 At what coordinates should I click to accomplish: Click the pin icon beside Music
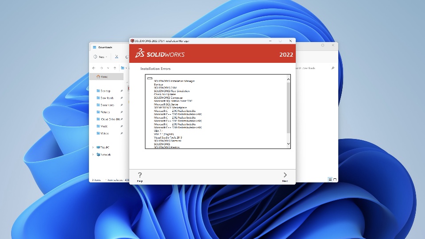[x=122, y=126]
